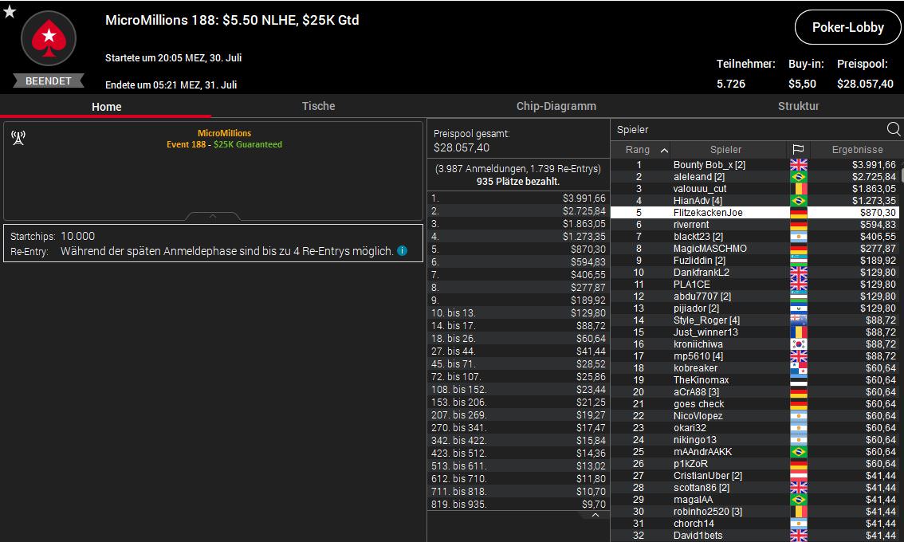This screenshot has height=542, width=904.
Task: Click the broadcast antenna icon
Action: 18,139
